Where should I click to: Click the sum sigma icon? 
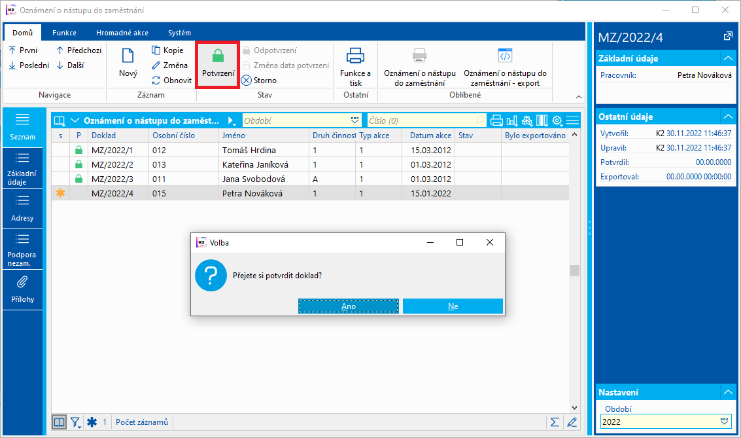555,422
